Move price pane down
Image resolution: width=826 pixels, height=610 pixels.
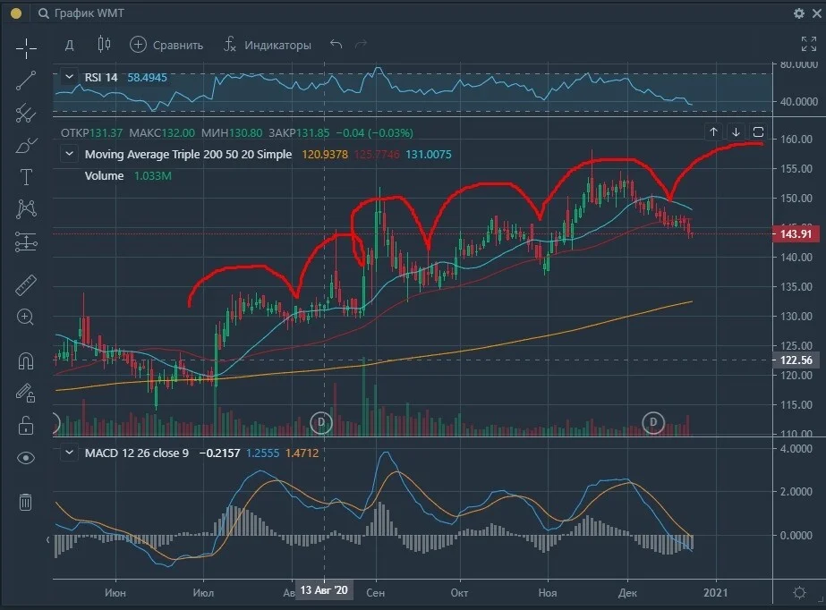(736, 131)
